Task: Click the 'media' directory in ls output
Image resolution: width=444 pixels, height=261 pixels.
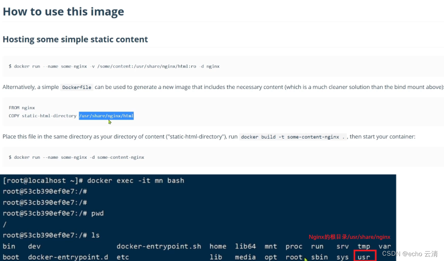Action: point(245,257)
